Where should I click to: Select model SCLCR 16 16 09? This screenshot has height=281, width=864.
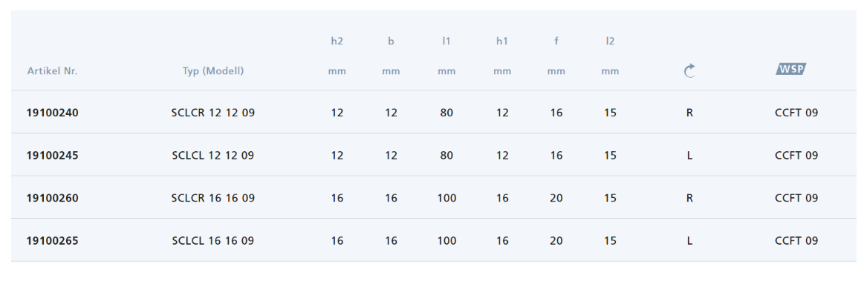212,198
